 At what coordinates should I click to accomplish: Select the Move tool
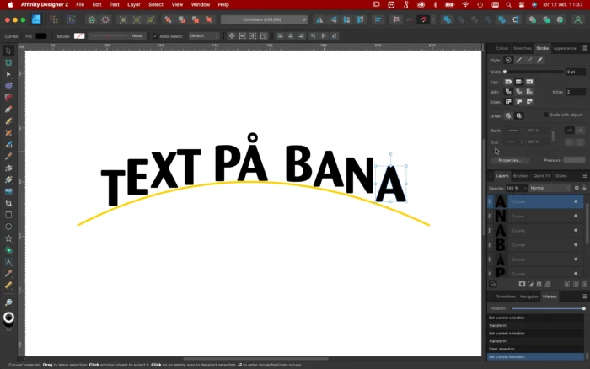coord(8,51)
